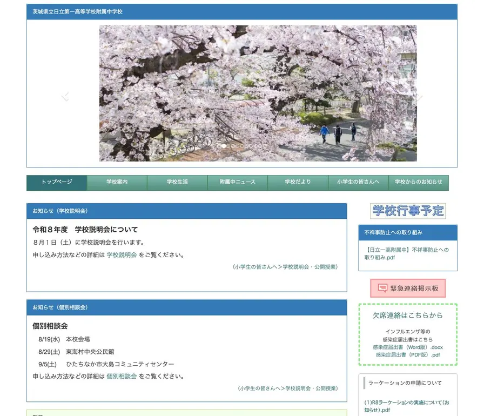Click the school name header 茨城県立日立第一高等学校附属中学校

[x=77, y=12]
